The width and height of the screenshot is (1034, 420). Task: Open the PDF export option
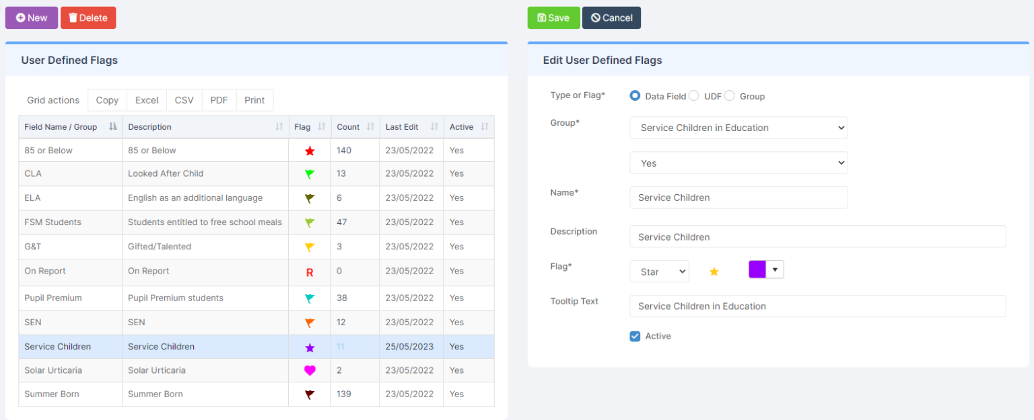click(219, 99)
